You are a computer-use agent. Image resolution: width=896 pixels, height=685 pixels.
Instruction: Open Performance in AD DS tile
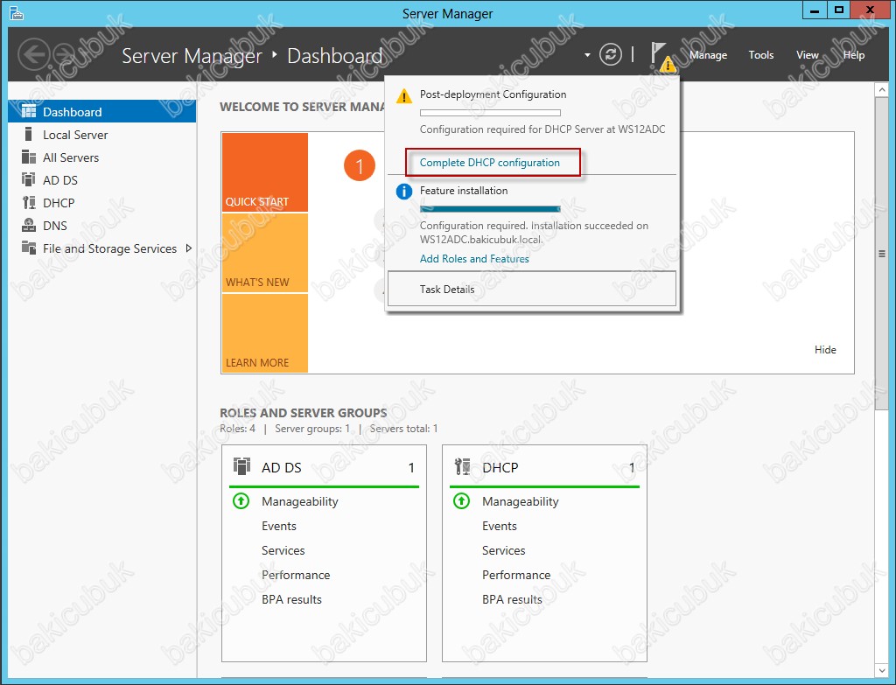296,575
